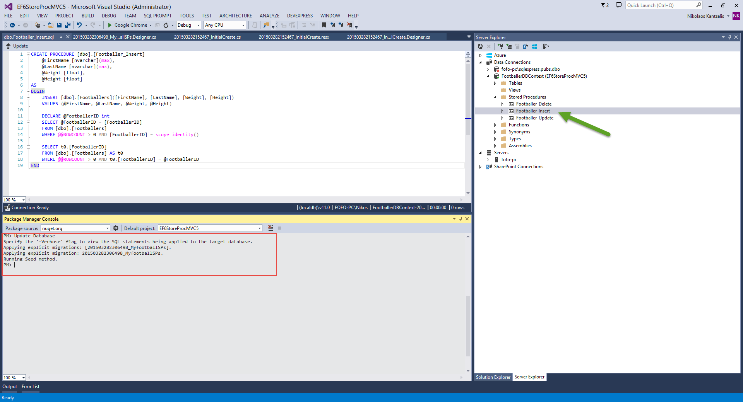Collapse the BEGIN block outlining toggle

pyautogui.click(x=28, y=92)
